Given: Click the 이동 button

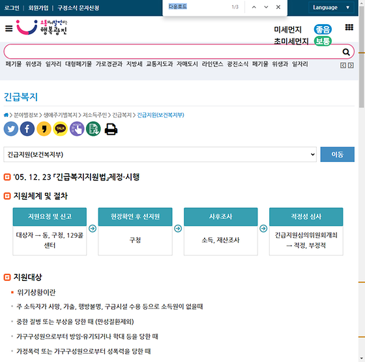Looking at the screenshot, I should pyautogui.click(x=338, y=154).
